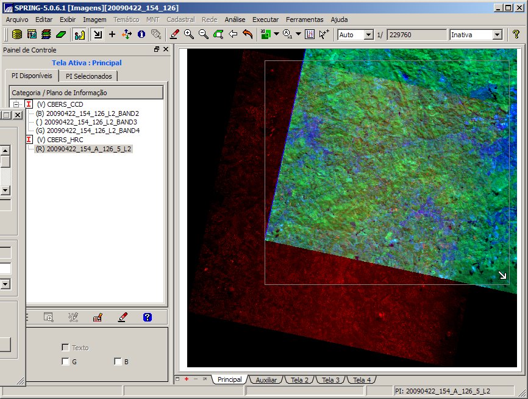This screenshot has width=528, height=399.
Task: Select the cursor crosshair tool
Action: pos(112,35)
